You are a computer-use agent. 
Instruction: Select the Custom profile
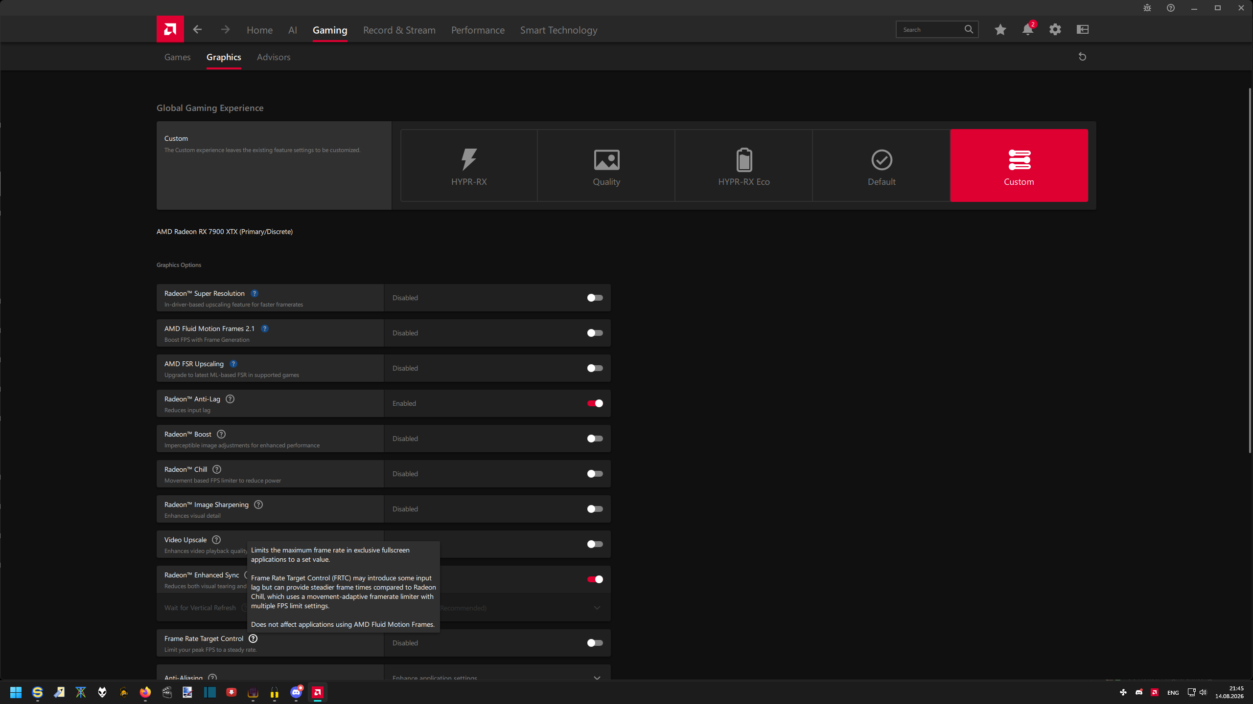pos(1019,165)
